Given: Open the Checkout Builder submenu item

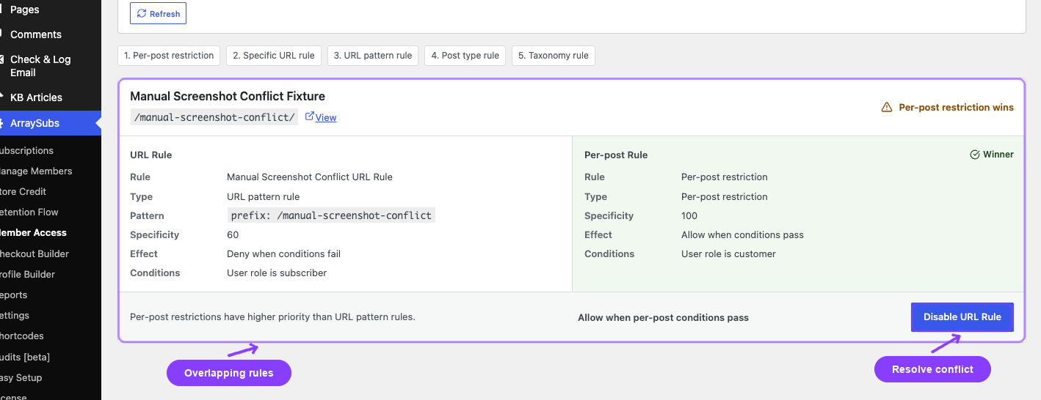Looking at the screenshot, I should pos(50,253).
